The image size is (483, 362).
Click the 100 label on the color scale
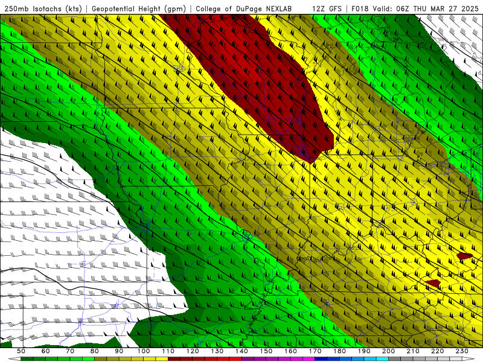point(144,351)
